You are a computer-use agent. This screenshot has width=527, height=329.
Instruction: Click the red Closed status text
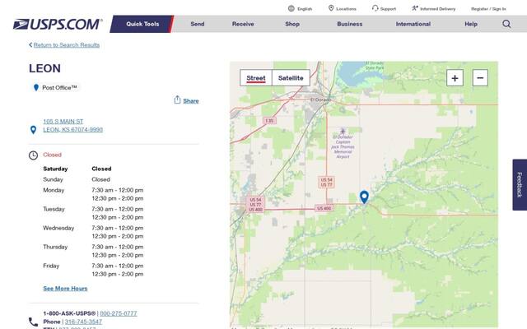(52, 155)
